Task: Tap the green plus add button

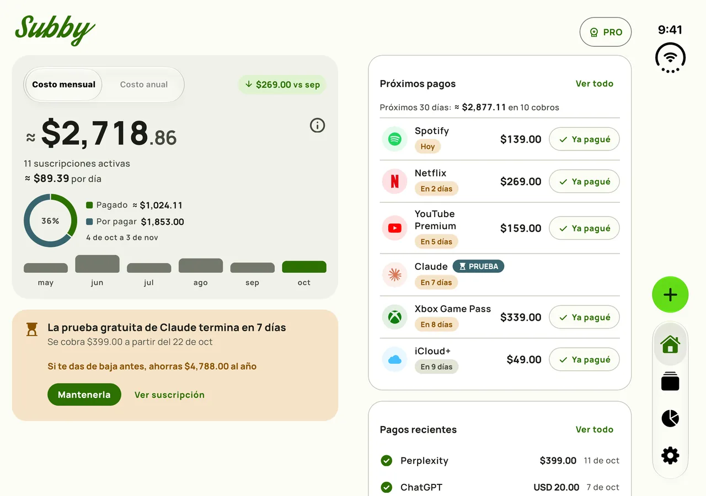Action: 670,295
